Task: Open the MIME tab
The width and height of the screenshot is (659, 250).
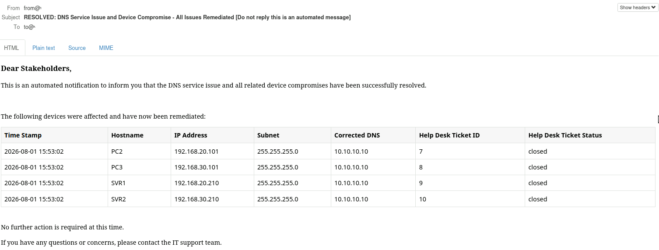Action: pos(106,48)
